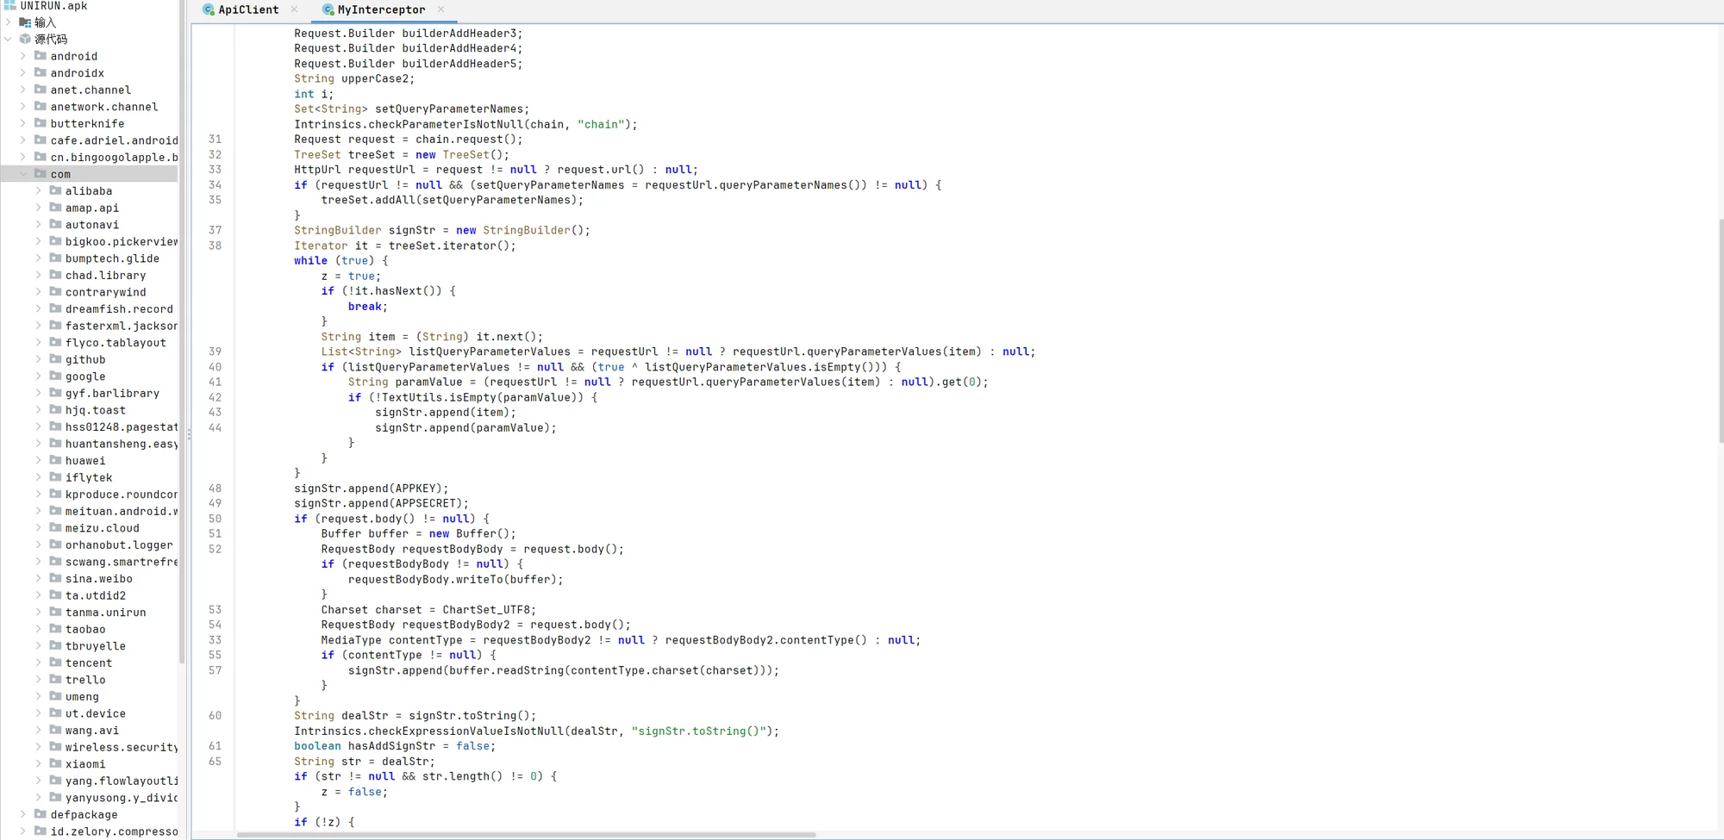Expand the tanma.unirun package node
1724x840 pixels.
pos(39,613)
